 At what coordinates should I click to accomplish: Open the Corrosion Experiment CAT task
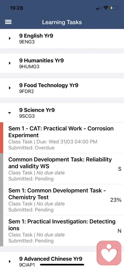(64, 138)
